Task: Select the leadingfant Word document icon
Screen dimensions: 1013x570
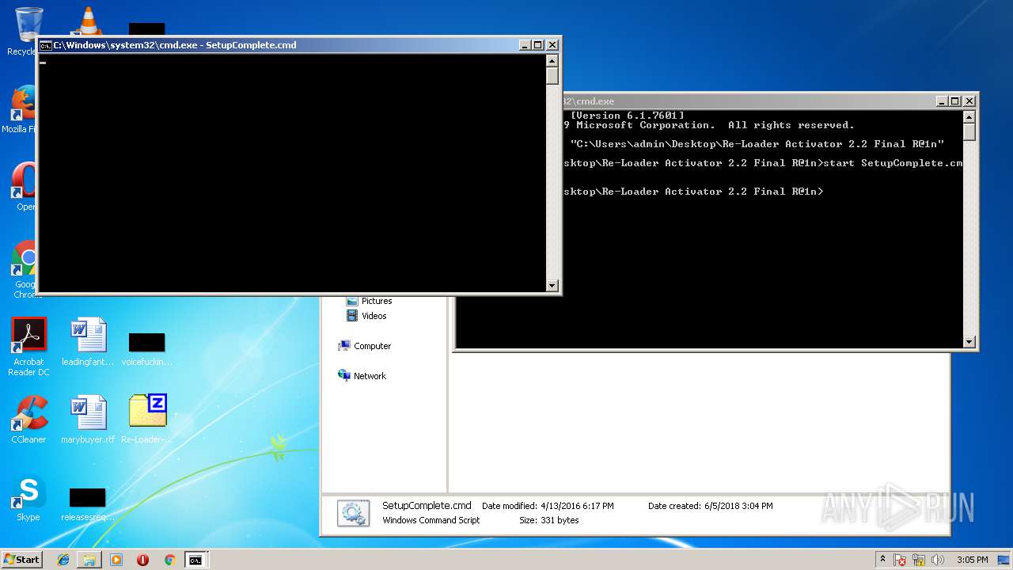Action: tap(88, 342)
